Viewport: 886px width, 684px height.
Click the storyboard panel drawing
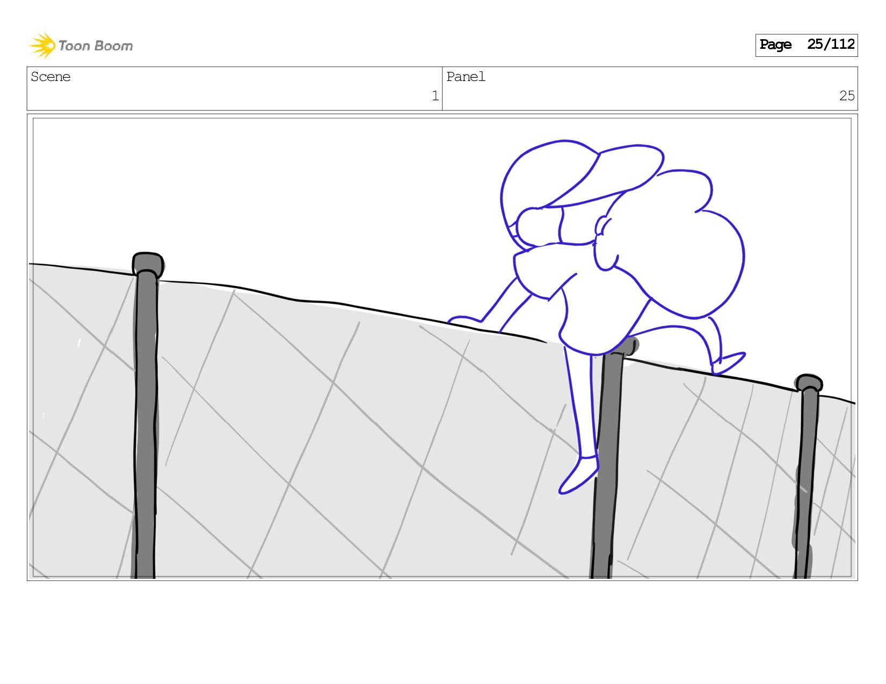[x=442, y=347]
